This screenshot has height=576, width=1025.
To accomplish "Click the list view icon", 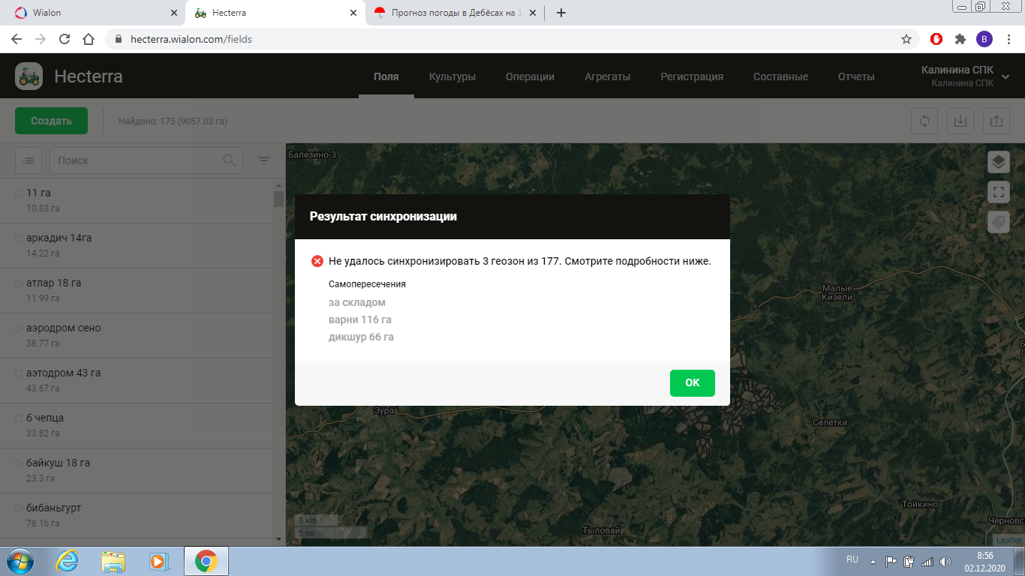I will pos(29,160).
